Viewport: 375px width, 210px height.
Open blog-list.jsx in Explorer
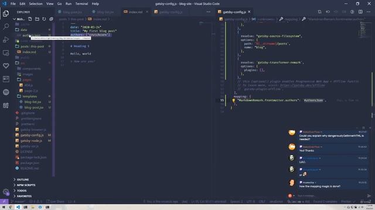33,101
